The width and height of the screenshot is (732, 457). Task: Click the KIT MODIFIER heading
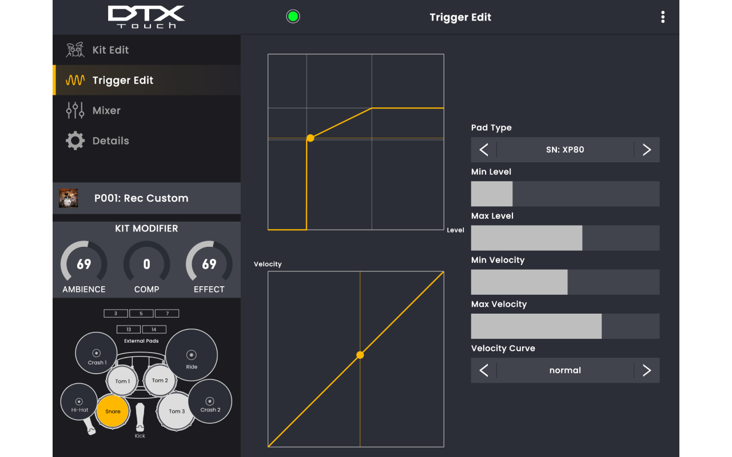146,228
